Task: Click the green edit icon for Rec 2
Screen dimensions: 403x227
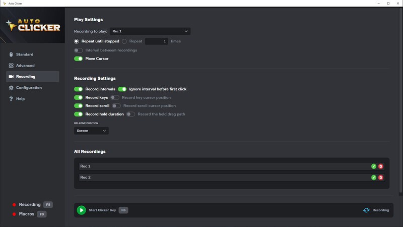Action: click(x=374, y=178)
